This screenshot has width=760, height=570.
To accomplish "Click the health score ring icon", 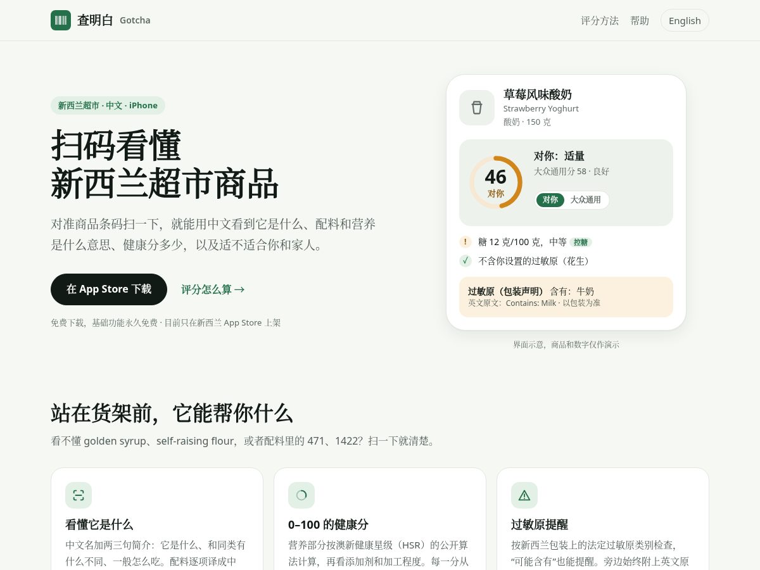I will (x=301, y=495).
